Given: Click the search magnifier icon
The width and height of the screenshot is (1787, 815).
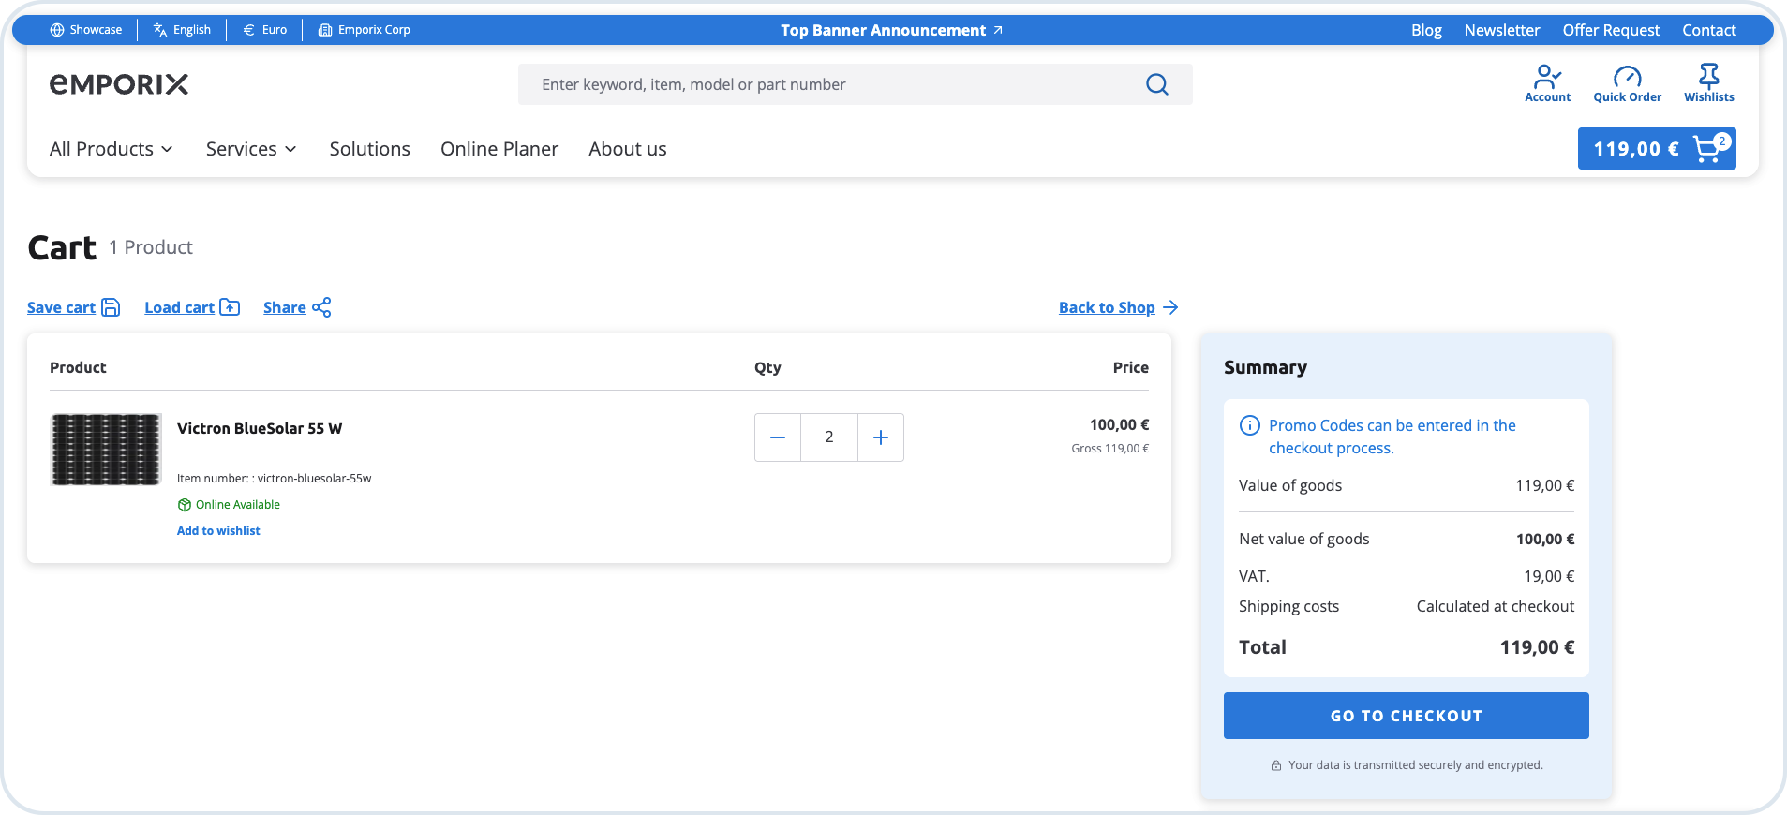Looking at the screenshot, I should (1157, 84).
